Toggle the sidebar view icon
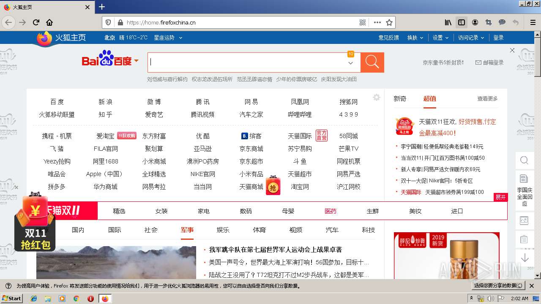This screenshot has height=304, width=541. click(x=462, y=22)
